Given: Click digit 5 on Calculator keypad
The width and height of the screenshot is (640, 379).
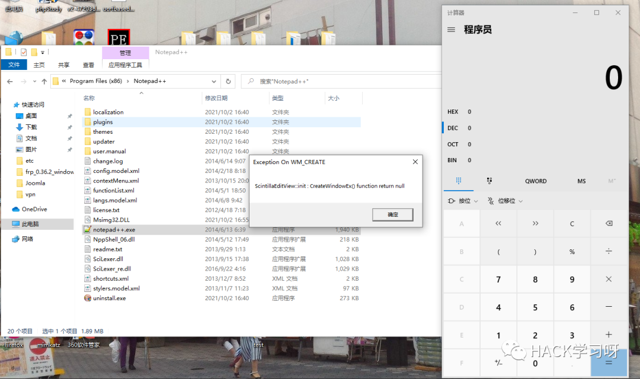Looking at the screenshot, I should point(535,307).
